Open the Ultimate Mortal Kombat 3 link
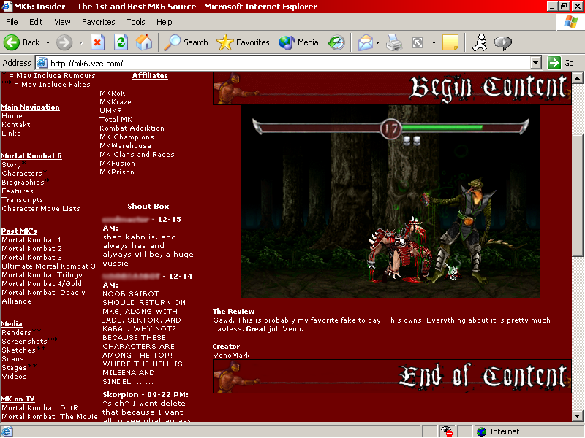The height and width of the screenshot is (438, 585). 48,266
